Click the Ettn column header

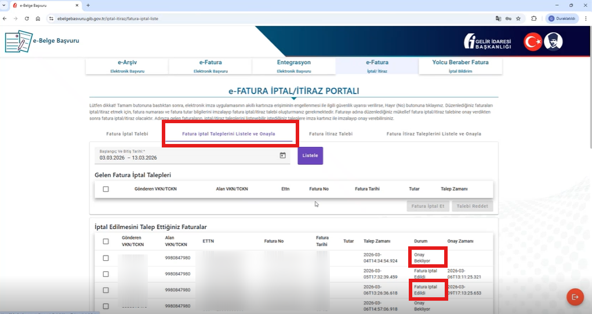pos(285,189)
